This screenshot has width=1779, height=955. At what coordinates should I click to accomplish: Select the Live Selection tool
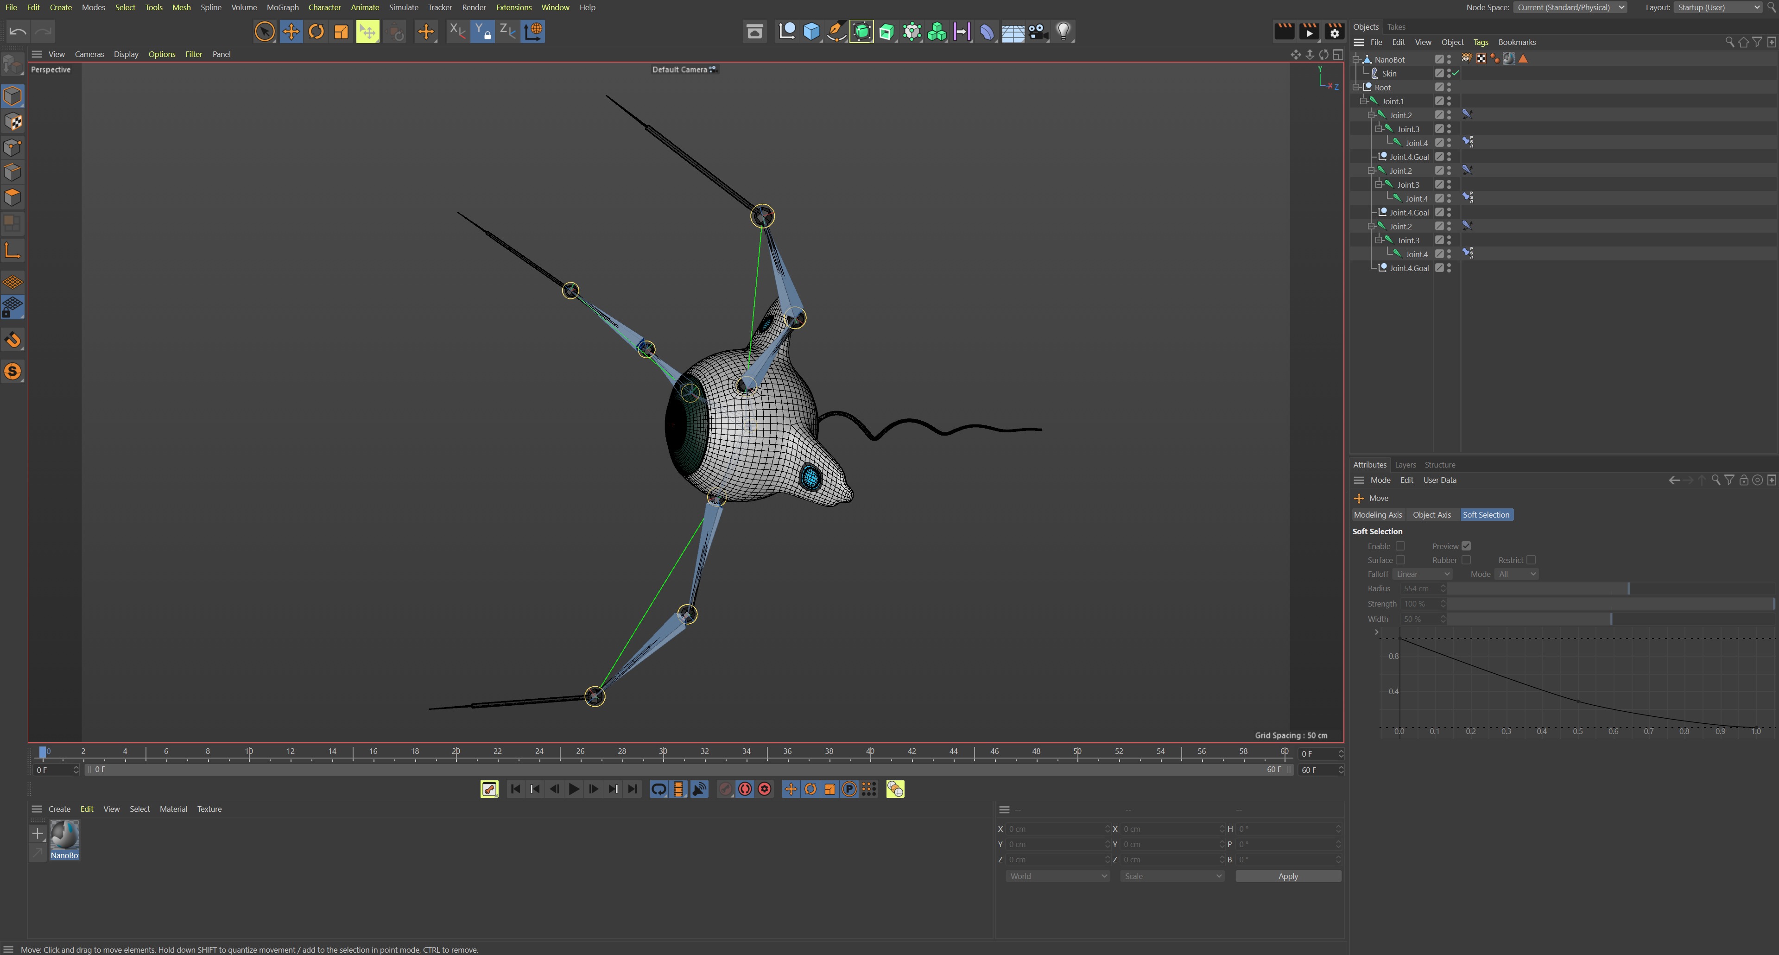pos(265,31)
